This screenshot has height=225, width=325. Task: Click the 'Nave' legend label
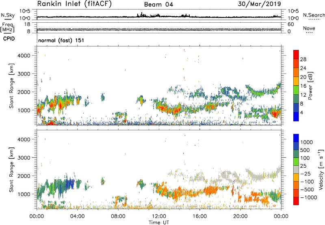(x=309, y=28)
